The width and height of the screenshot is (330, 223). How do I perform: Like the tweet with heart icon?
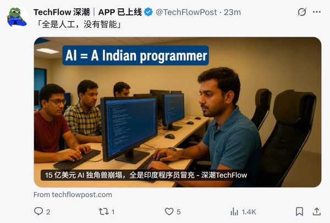169,211
